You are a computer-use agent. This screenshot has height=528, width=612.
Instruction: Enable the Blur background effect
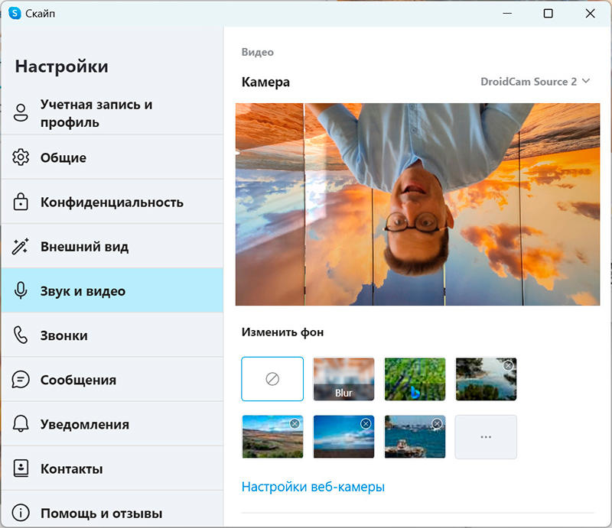pos(343,379)
